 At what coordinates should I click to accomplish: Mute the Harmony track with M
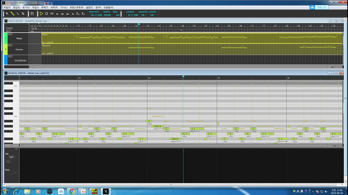click(x=9, y=45)
